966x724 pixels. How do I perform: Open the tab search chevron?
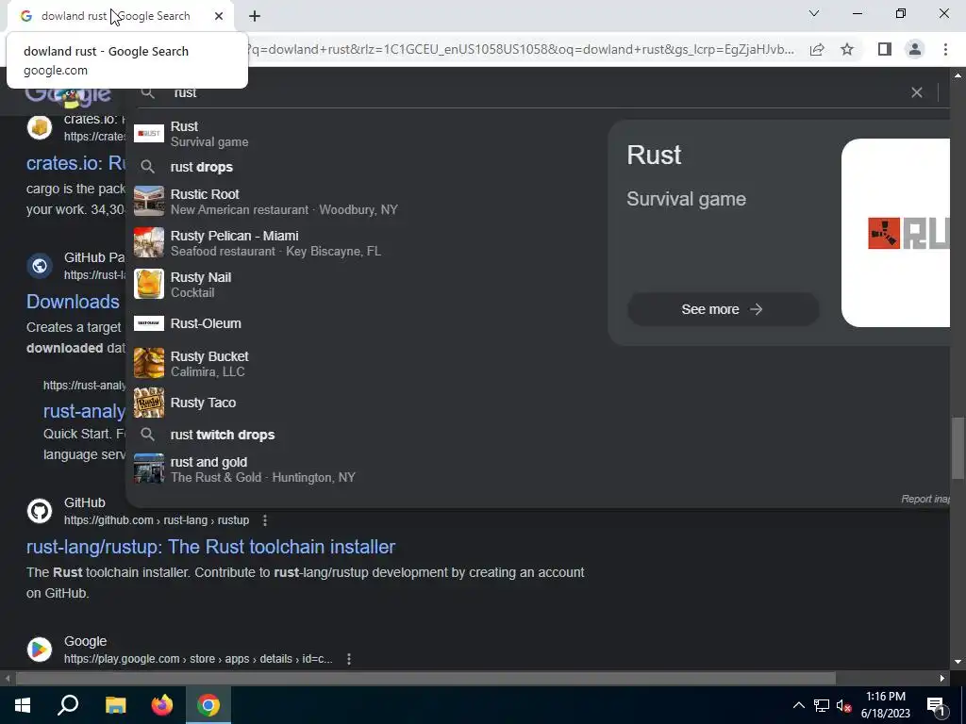(814, 13)
